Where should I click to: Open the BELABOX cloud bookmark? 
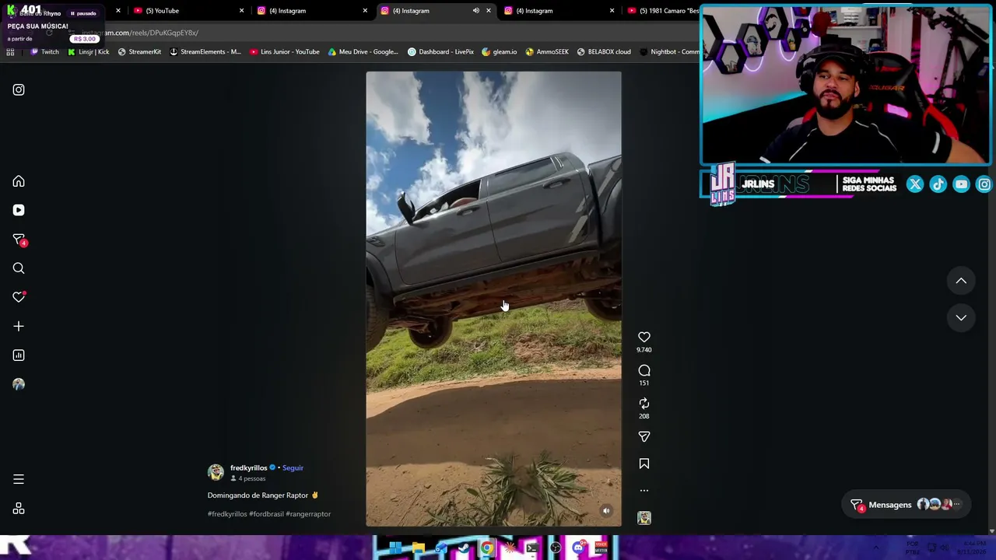(x=604, y=52)
